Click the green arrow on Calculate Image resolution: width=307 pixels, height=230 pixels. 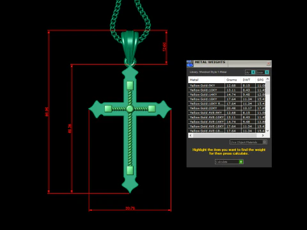pyautogui.click(x=241, y=162)
